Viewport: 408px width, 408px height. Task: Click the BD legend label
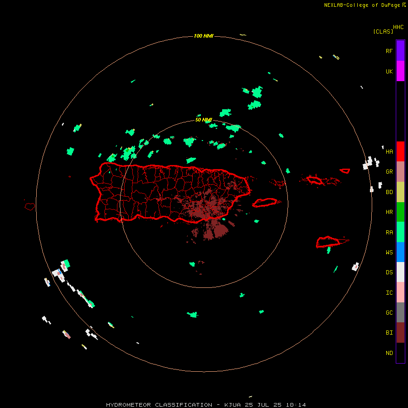click(x=389, y=192)
